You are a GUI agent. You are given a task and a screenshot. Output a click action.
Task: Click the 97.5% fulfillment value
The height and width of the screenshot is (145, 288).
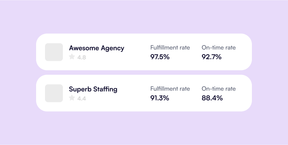tap(160, 57)
